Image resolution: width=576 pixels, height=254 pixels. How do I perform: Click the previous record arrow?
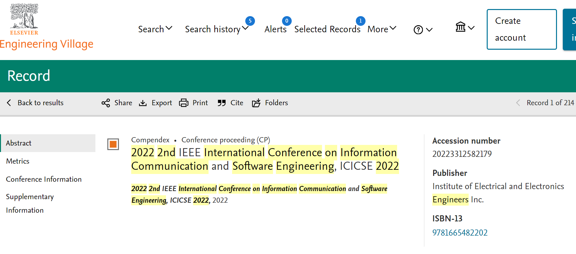point(518,103)
